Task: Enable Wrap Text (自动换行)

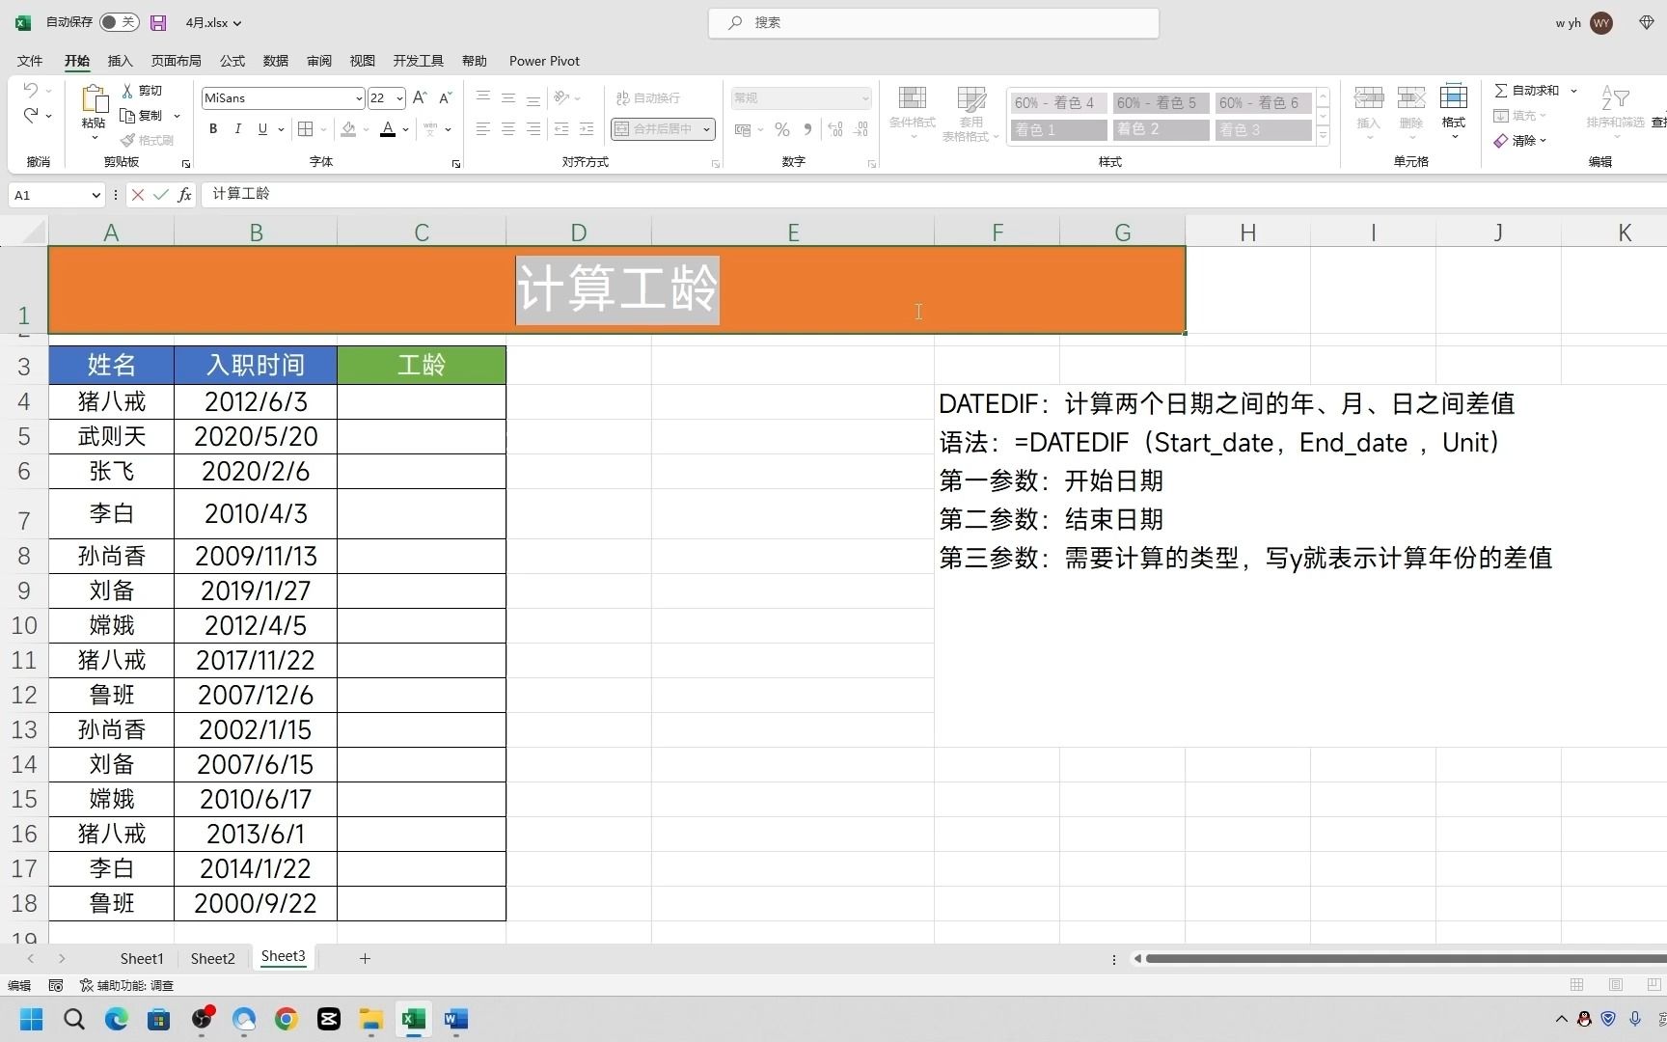Action: tap(647, 97)
